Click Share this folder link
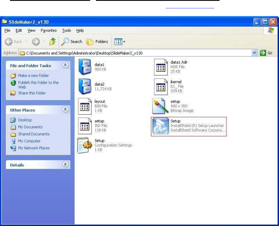Image resolution: width=279 pixels, height=226 pixels. (32, 93)
